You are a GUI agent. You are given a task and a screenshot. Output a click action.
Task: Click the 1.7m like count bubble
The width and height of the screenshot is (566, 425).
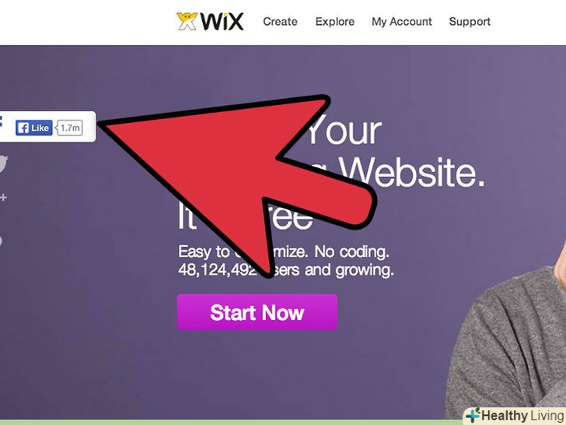click(x=69, y=128)
